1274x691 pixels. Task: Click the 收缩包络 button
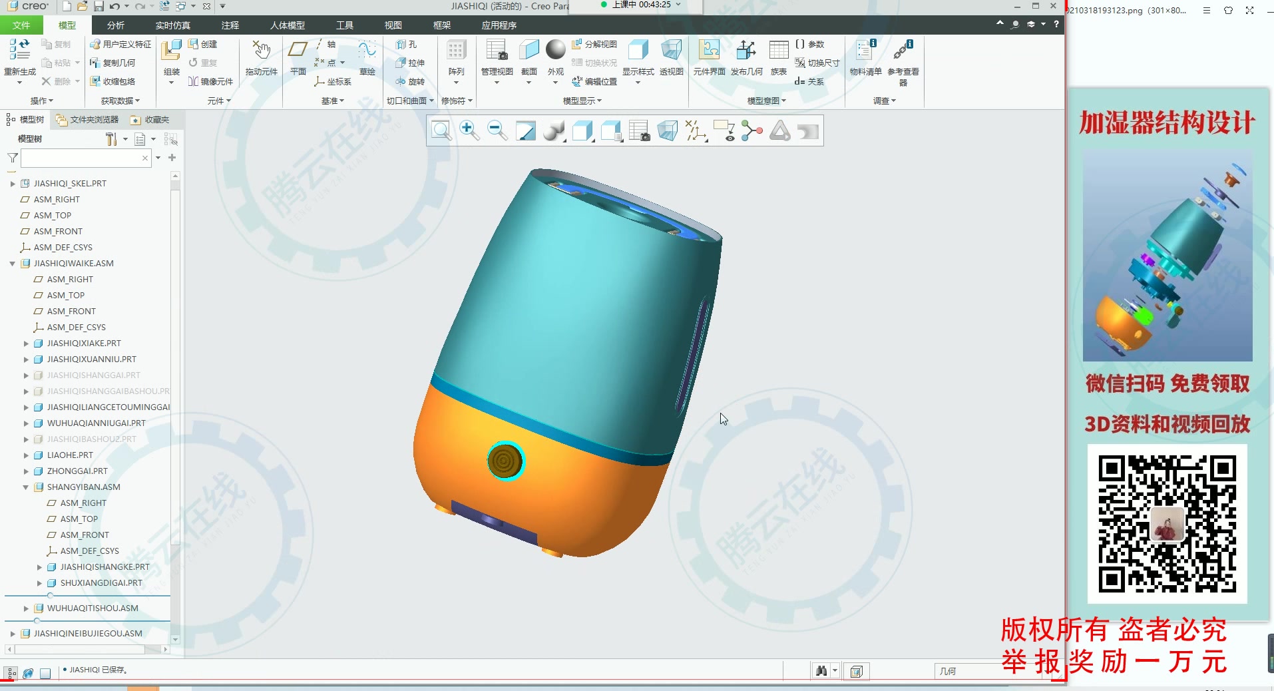[x=112, y=81]
